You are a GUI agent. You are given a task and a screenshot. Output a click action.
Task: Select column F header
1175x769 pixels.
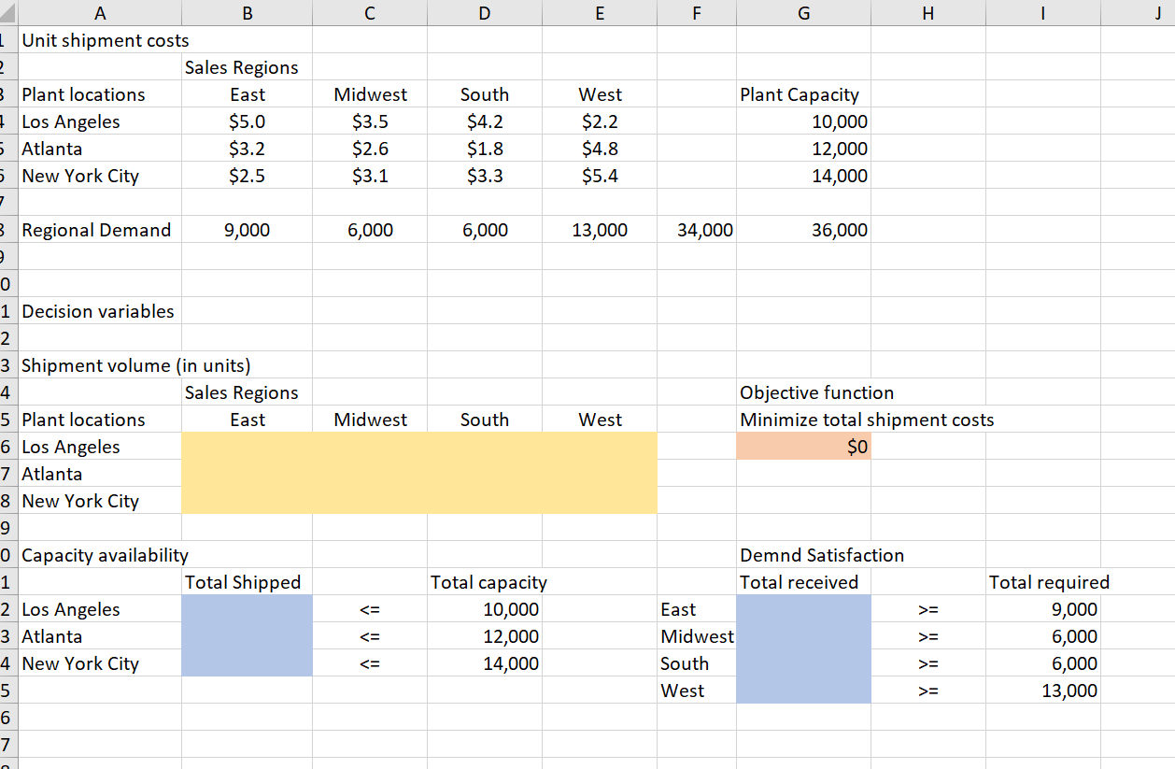697,13
